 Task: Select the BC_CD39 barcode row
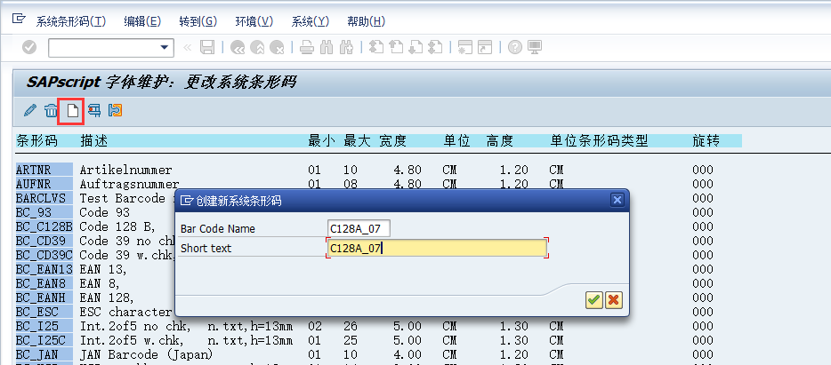tap(44, 241)
